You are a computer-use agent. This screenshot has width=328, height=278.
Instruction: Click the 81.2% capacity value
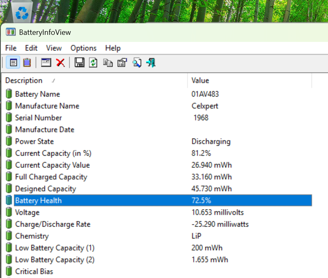(201, 153)
